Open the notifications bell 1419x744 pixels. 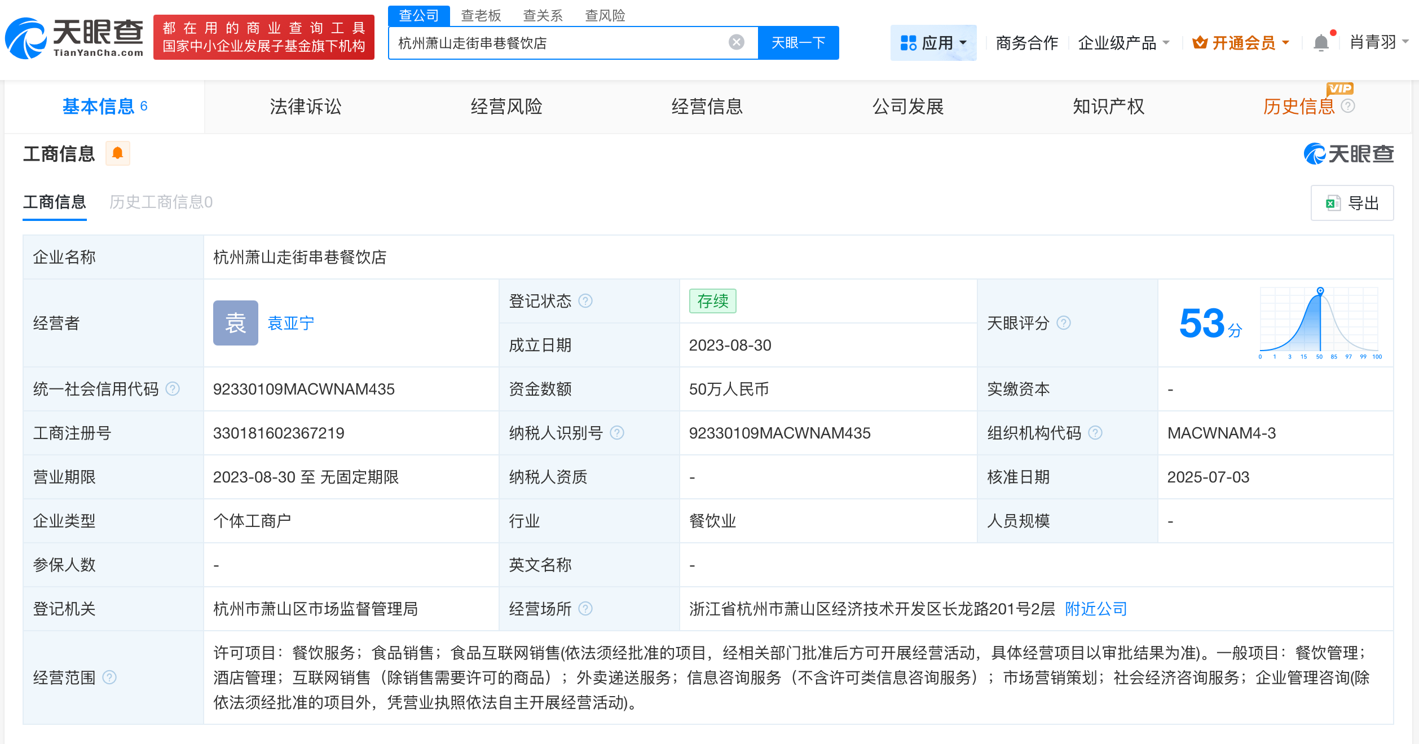point(1320,42)
